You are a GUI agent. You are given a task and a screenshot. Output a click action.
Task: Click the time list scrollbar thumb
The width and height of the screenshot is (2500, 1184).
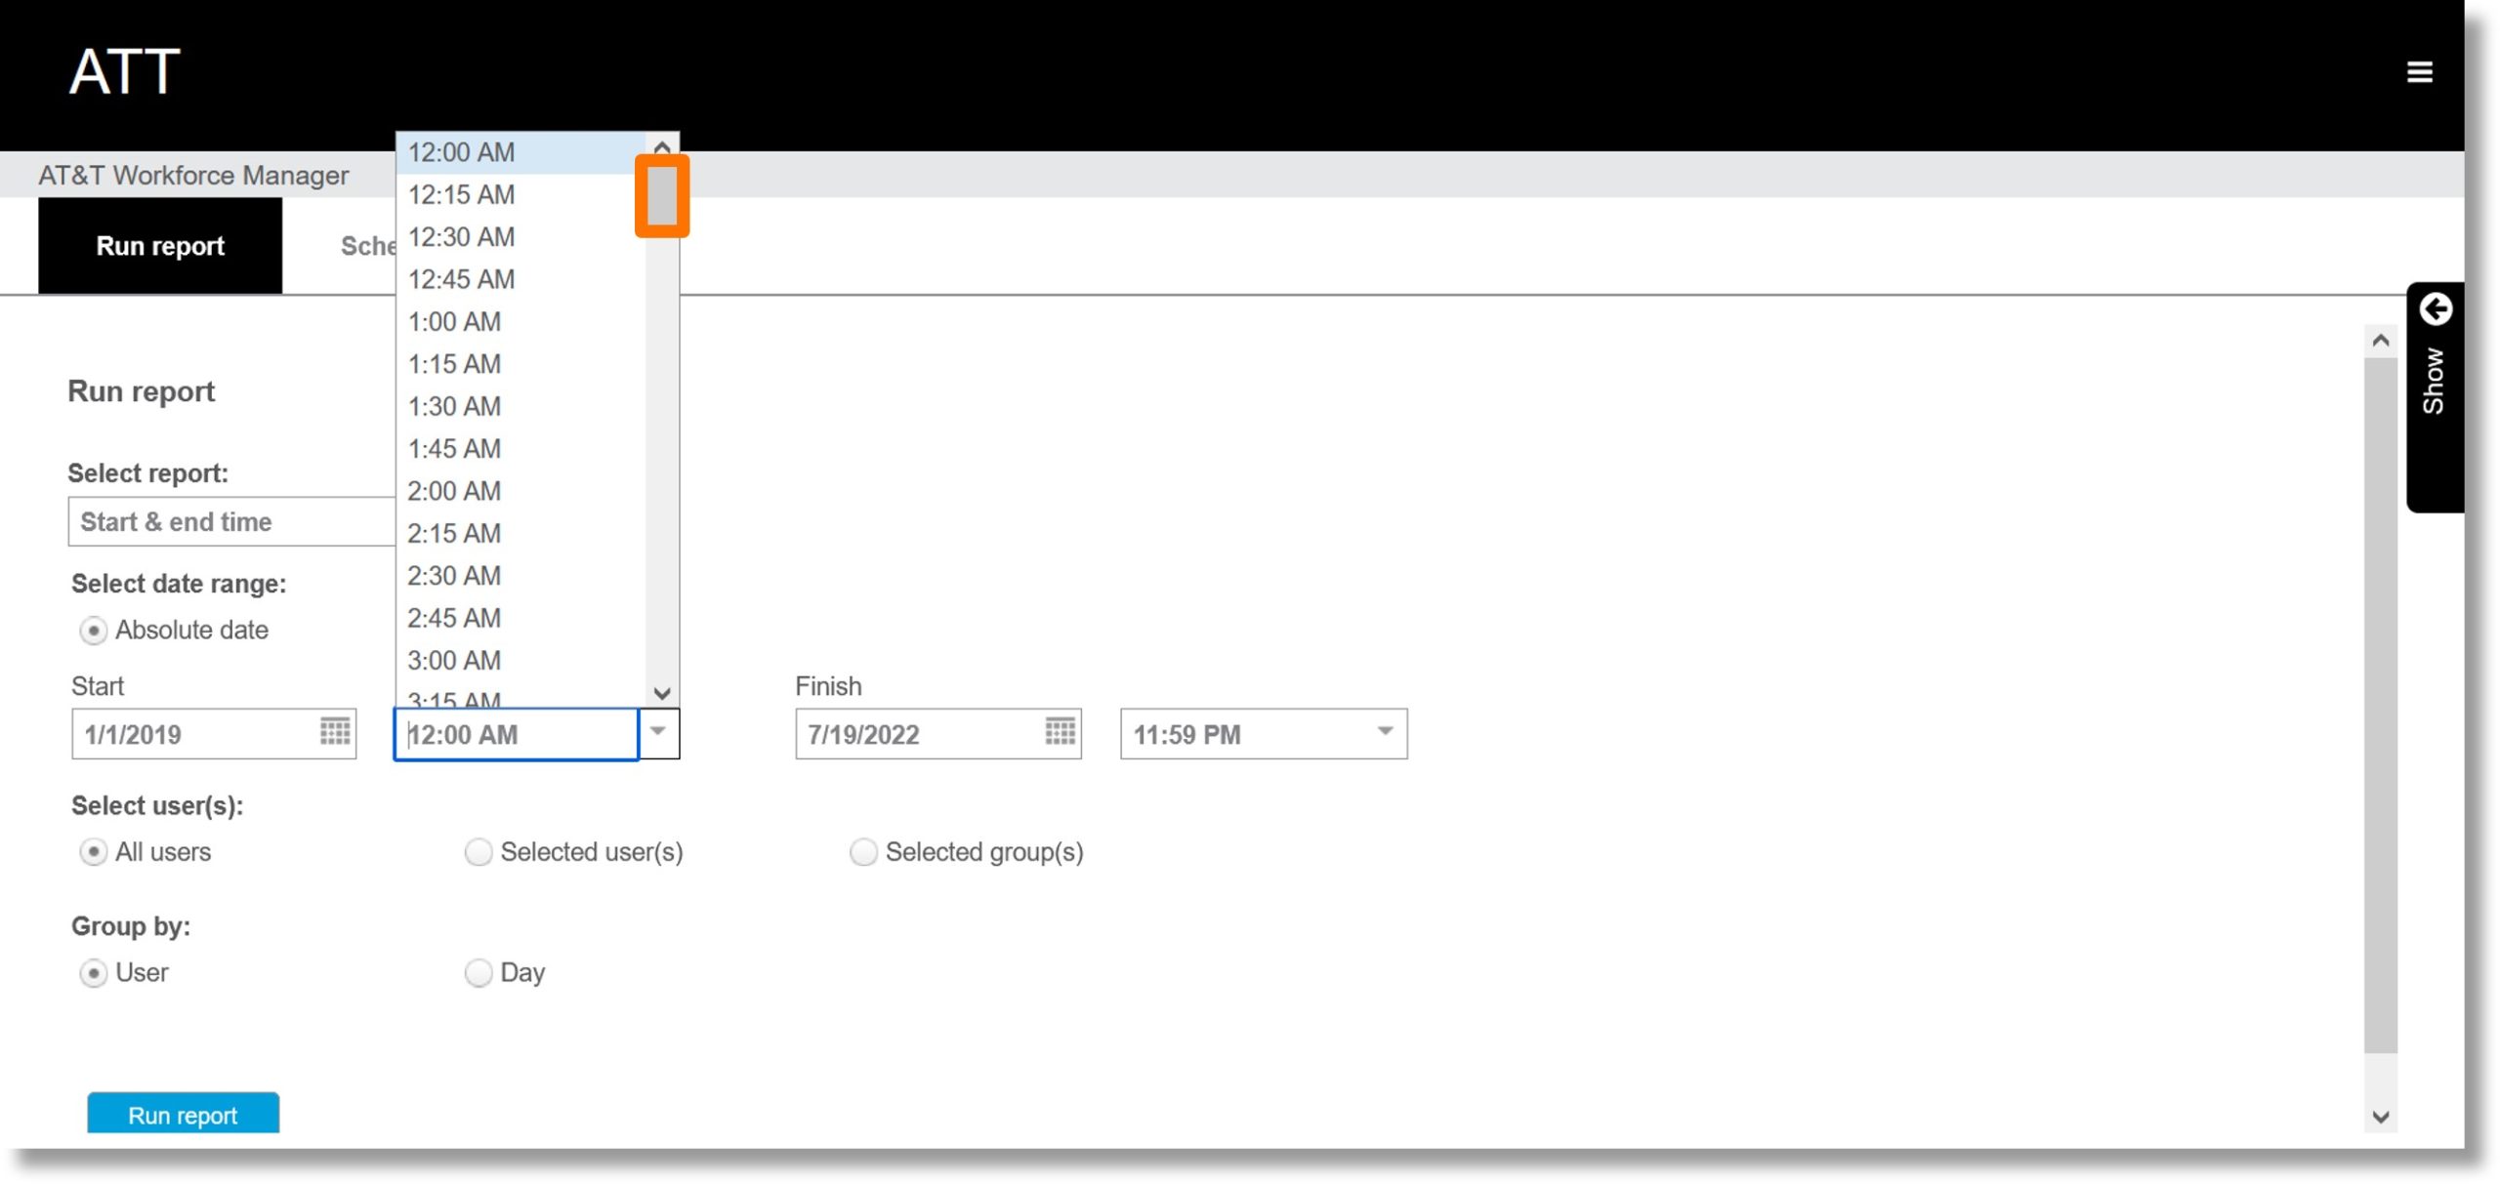click(x=662, y=196)
